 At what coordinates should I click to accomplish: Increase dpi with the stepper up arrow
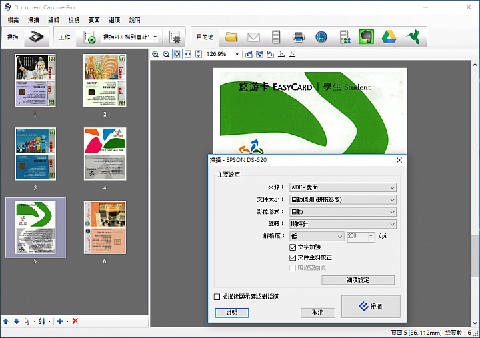tap(371, 234)
